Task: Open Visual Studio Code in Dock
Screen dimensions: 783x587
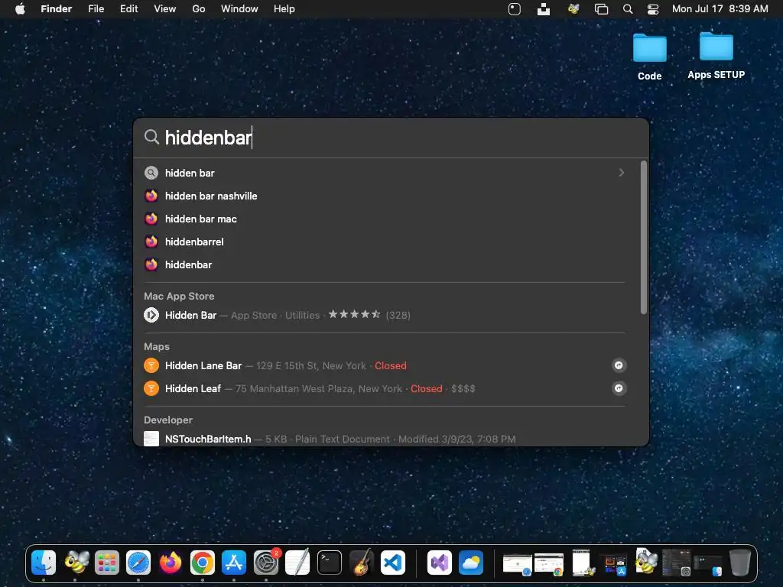Action: click(393, 563)
